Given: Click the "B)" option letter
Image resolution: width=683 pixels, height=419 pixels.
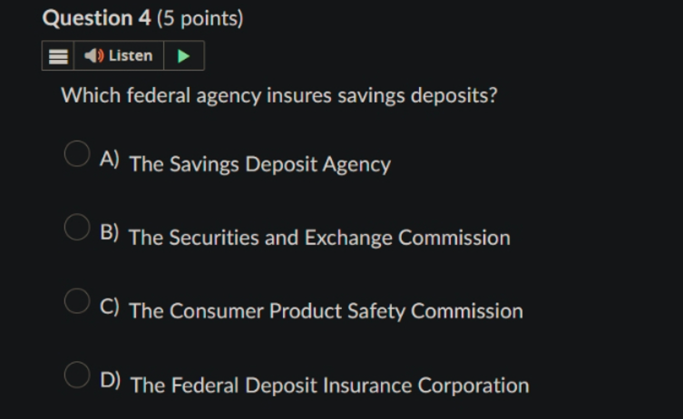Looking at the screenshot, I should pyautogui.click(x=110, y=232).
